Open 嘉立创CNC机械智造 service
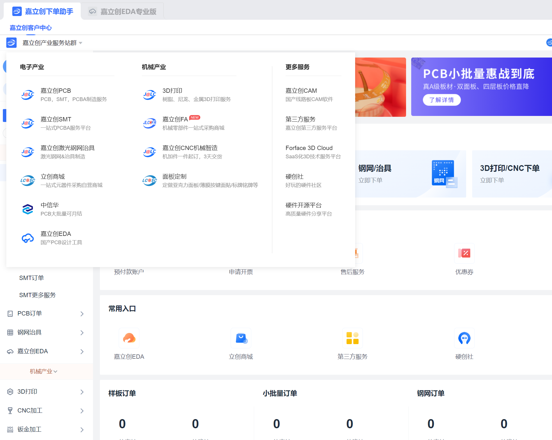The height and width of the screenshot is (440, 552). click(x=190, y=148)
